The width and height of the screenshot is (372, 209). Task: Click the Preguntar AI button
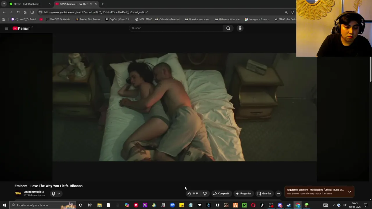pos(244,194)
